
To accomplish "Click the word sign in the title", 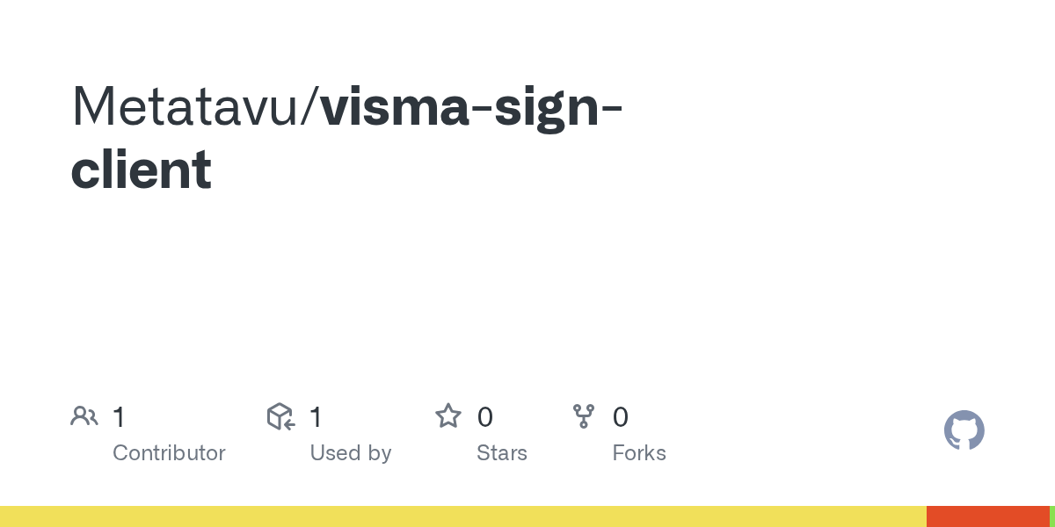I will pos(545,105).
